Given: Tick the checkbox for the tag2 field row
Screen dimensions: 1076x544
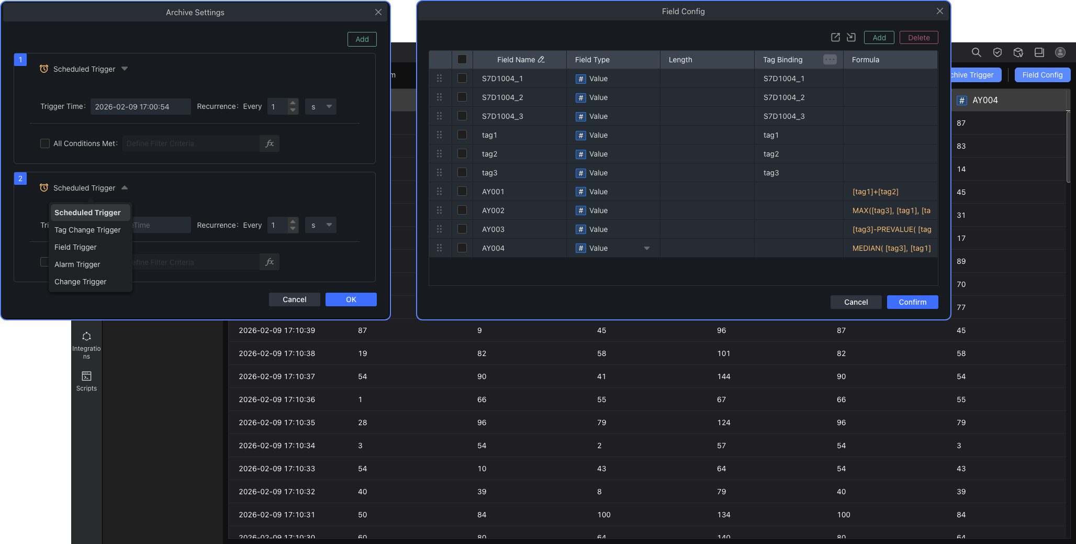Looking at the screenshot, I should pos(462,154).
